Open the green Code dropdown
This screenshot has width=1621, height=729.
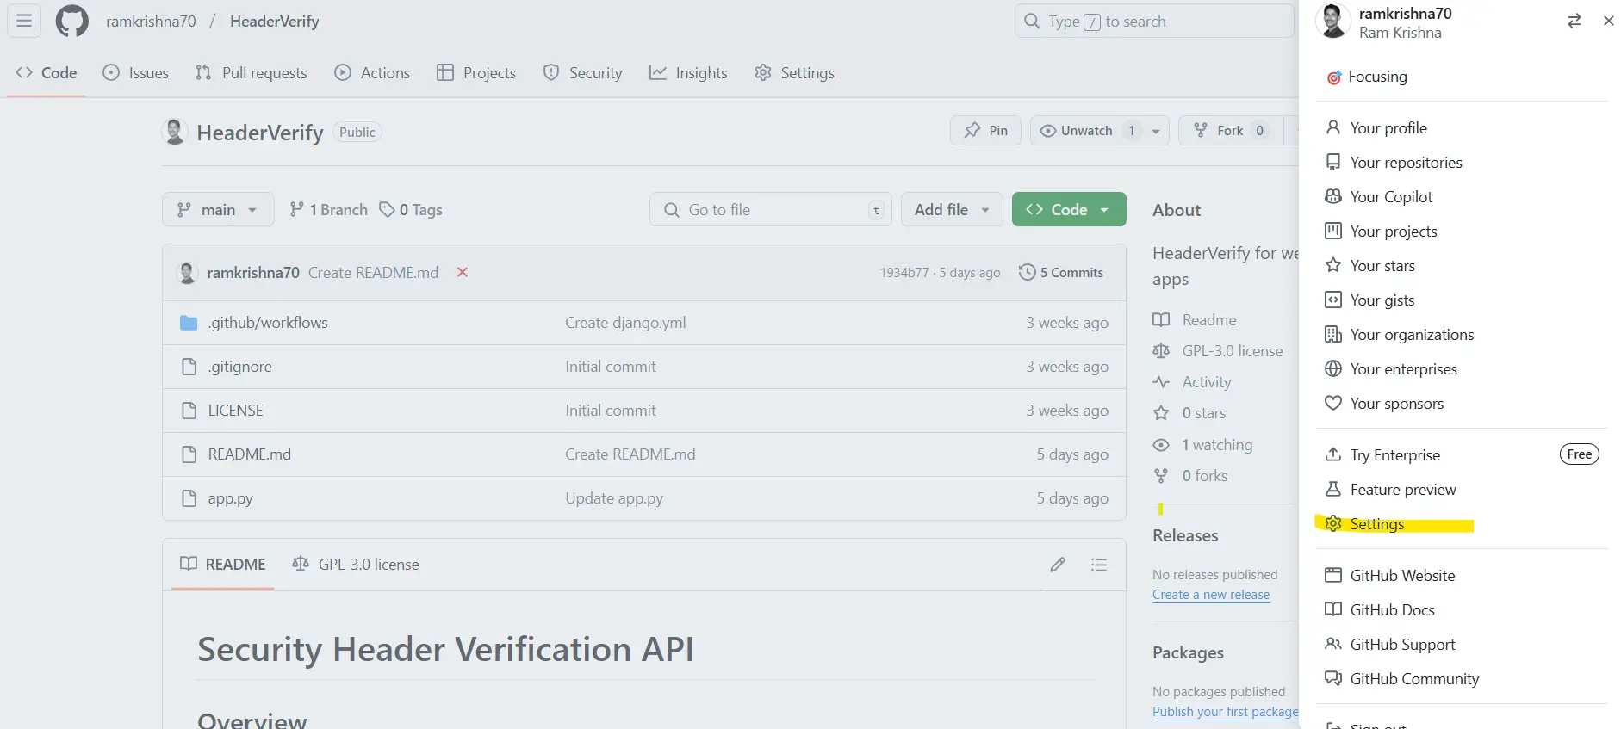point(1068,210)
